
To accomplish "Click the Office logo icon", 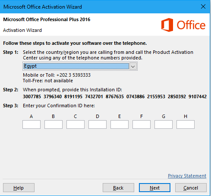I will coord(167,25).
